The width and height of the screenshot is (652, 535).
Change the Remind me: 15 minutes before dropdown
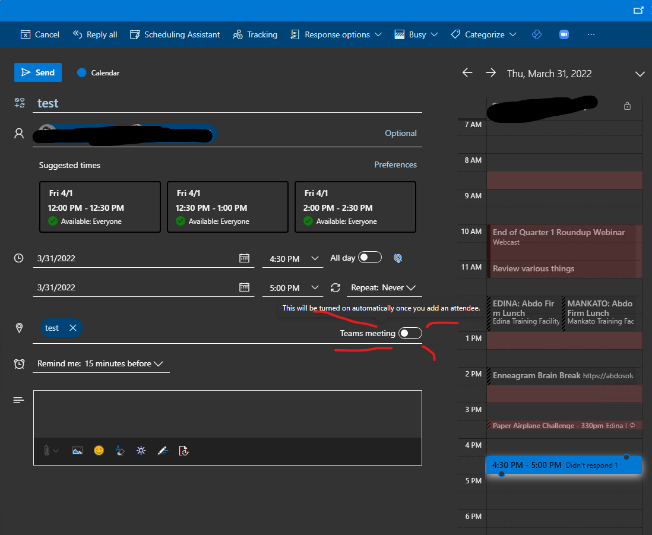[101, 363]
